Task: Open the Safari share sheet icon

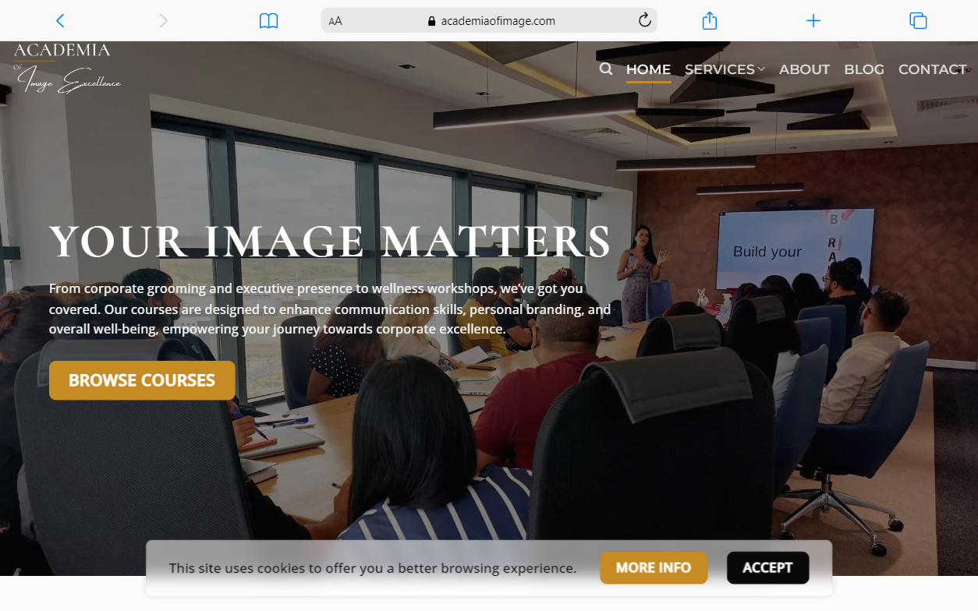Action: tap(709, 20)
